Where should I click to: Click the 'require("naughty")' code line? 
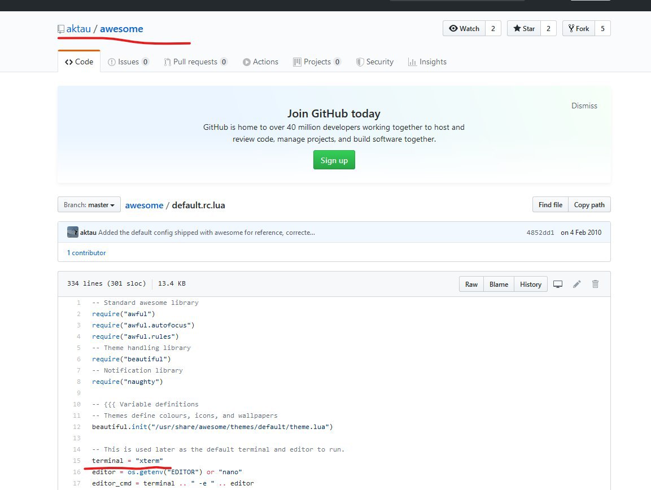point(128,382)
